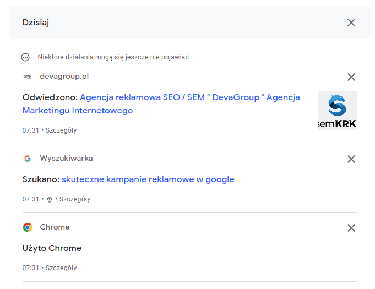The image size is (375, 289).
Task: Remove the Chrome usage entry
Action: click(351, 228)
